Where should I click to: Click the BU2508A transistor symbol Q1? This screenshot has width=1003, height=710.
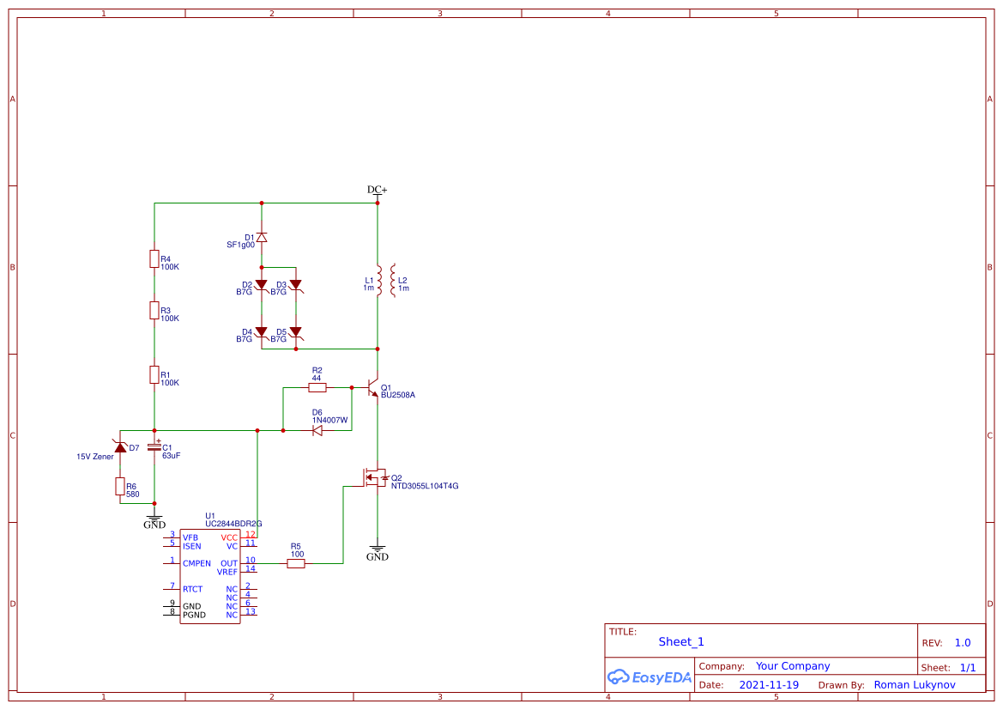click(372, 386)
